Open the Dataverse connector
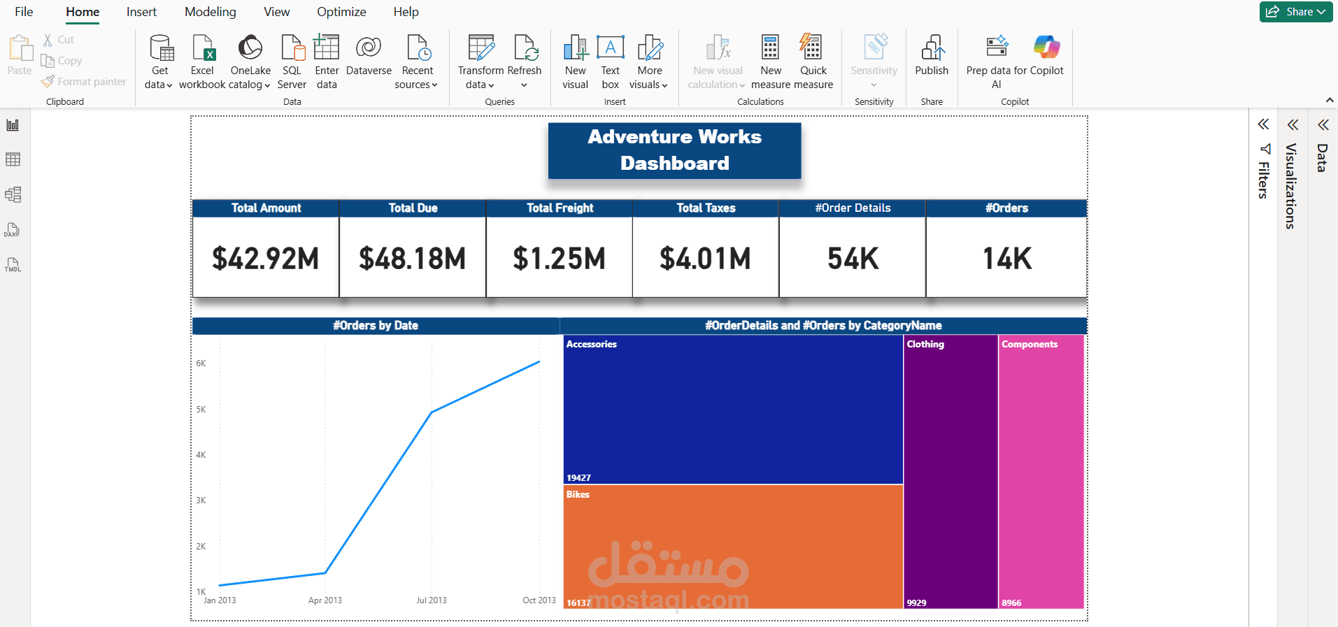Viewport: 1338px width, 627px height. pos(369,55)
